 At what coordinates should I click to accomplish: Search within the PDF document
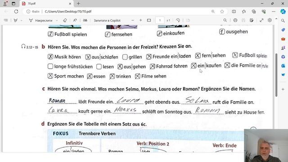click(x=225, y=20)
